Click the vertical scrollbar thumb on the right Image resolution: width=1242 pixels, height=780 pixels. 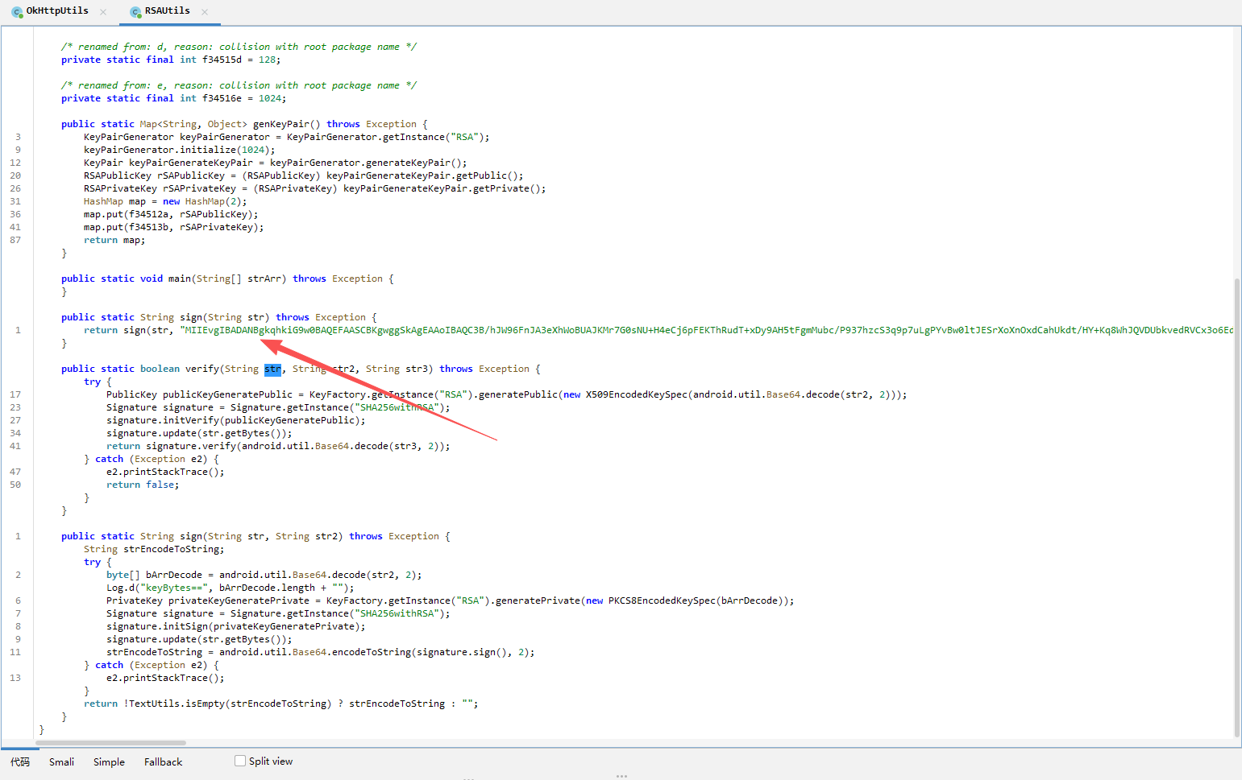click(x=1236, y=507)
